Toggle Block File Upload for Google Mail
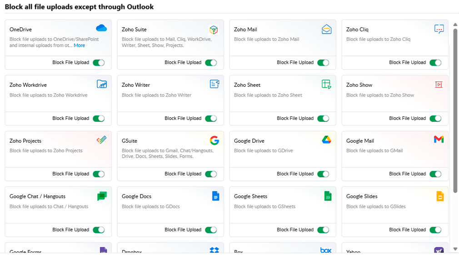Image resolution: width=459 pixels, height=255 pixels. [435, 174]
